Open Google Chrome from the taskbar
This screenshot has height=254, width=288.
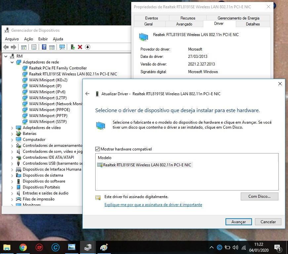click(23, 247)
